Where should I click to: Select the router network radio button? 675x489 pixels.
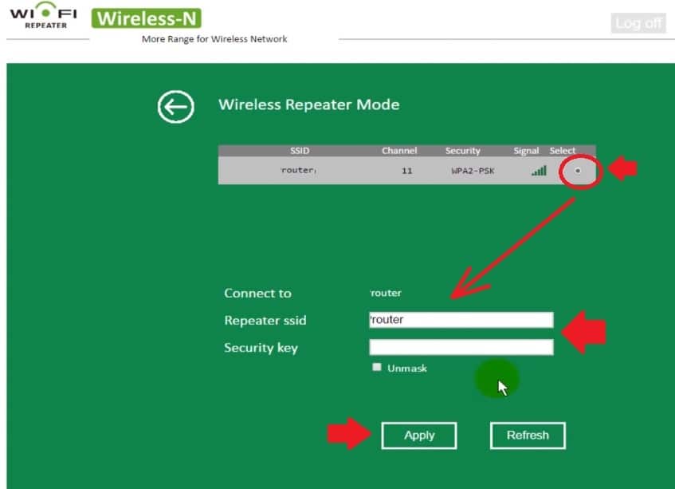coord(578,171)
